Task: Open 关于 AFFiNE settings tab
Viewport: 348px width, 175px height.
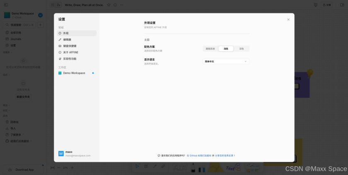Action: click(x=77, y=53)
